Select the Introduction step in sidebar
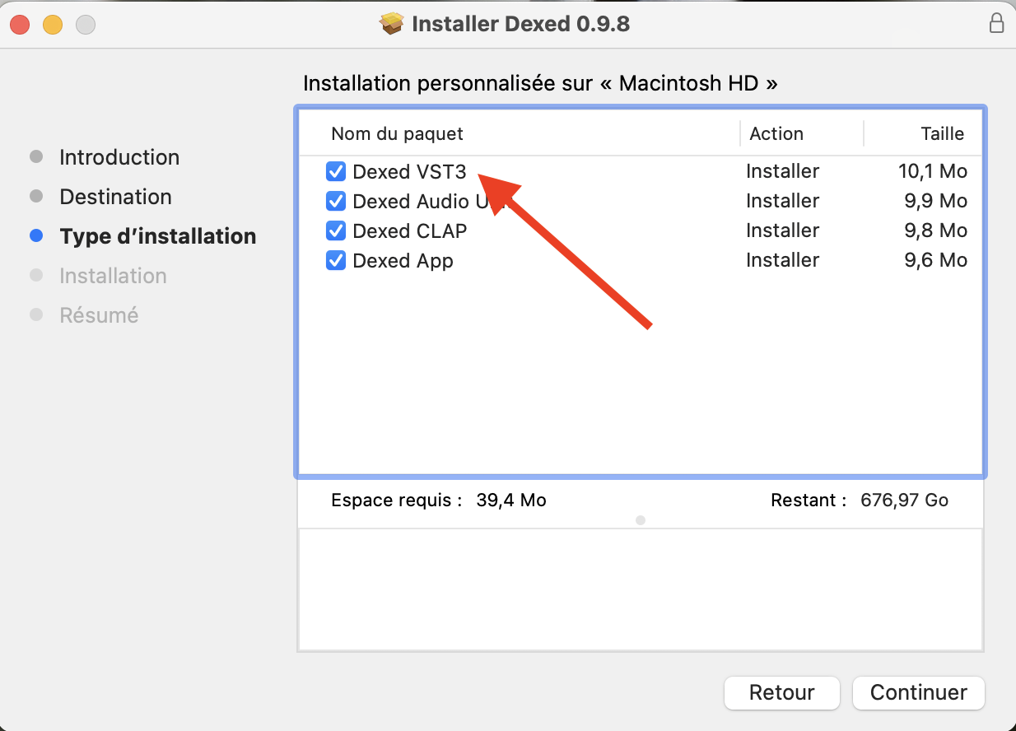 pos(119,157)
